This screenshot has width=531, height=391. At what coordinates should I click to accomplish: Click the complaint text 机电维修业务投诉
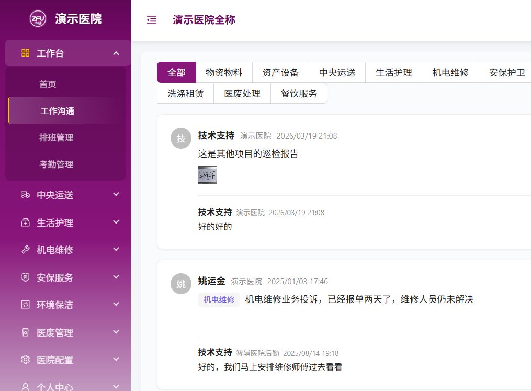[281, 299]
